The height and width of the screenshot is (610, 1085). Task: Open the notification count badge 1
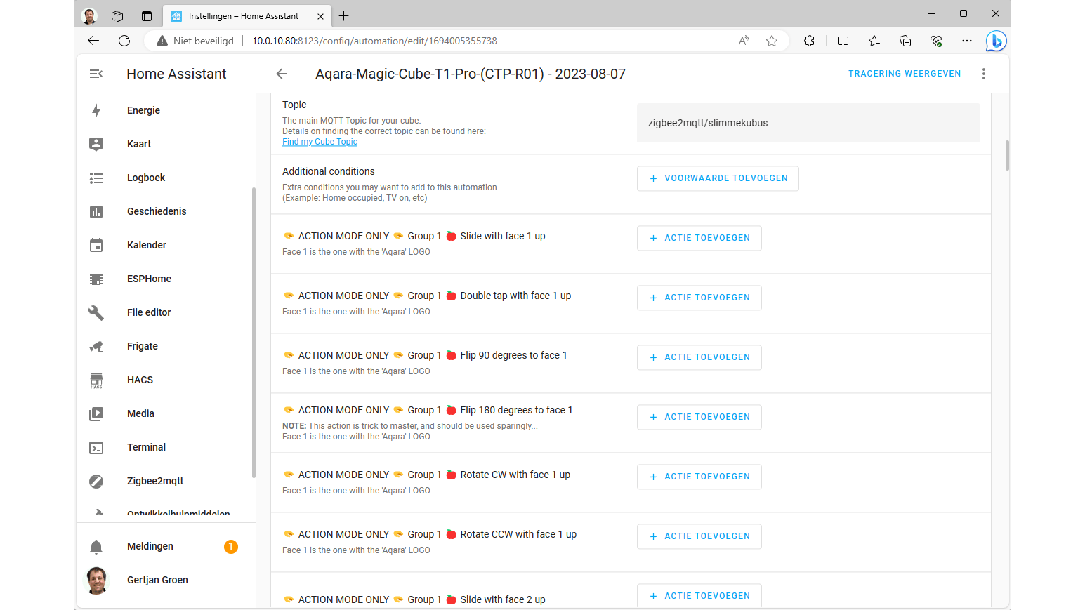[x=230, y=546]
